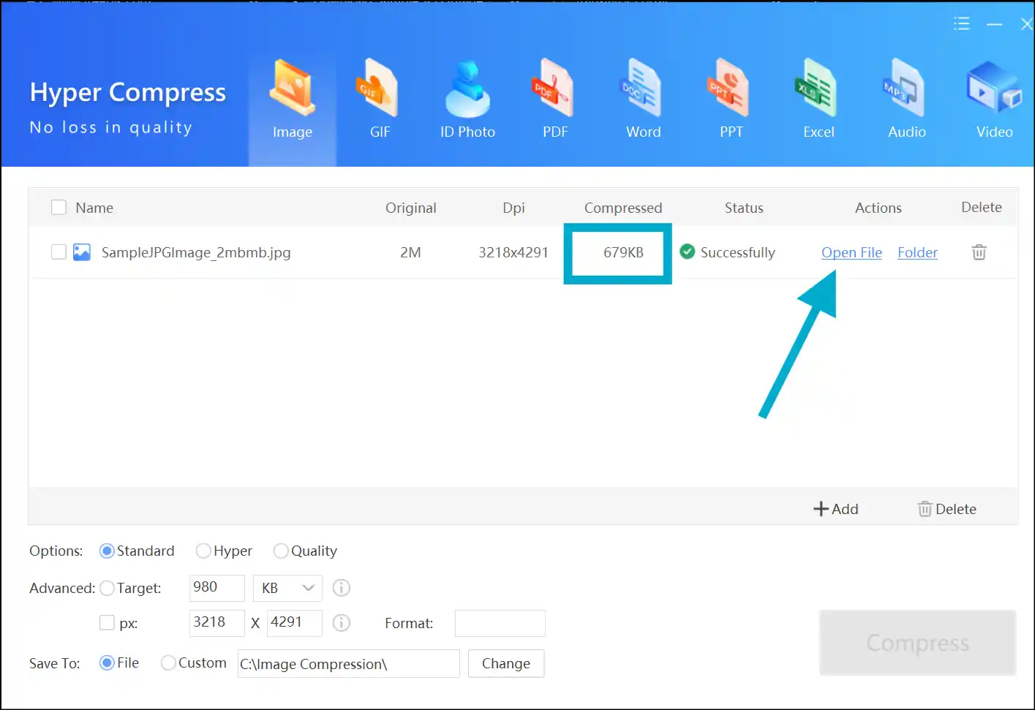Select the Quality compression option
Screen dimensions: 1035x710
click(305, 551)
